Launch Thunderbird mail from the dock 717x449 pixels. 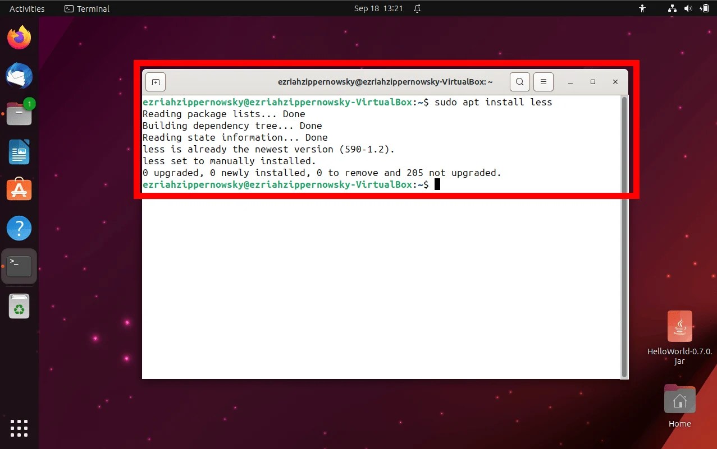point(19,76)
